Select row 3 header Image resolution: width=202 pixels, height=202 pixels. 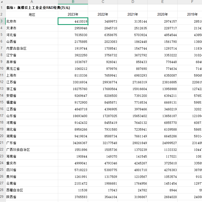(3, 21)
